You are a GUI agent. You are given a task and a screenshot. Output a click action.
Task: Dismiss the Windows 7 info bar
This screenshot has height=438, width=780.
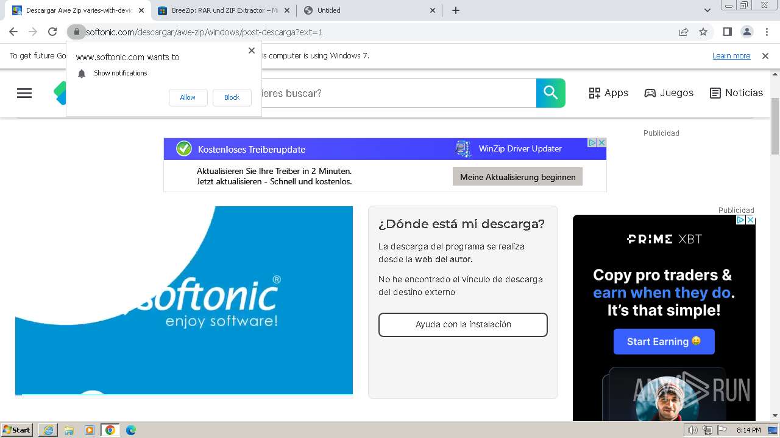coord(765,56)
